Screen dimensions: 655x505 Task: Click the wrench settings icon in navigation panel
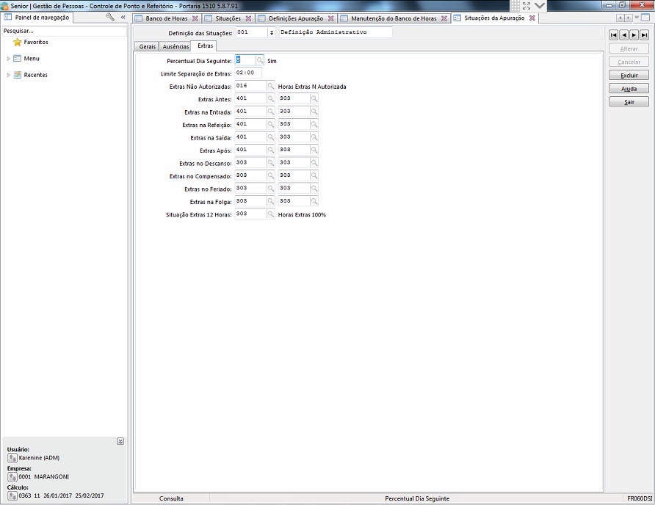pos(110,17)
